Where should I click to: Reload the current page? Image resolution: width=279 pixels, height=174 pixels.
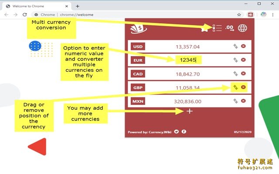tap(25, 14)
